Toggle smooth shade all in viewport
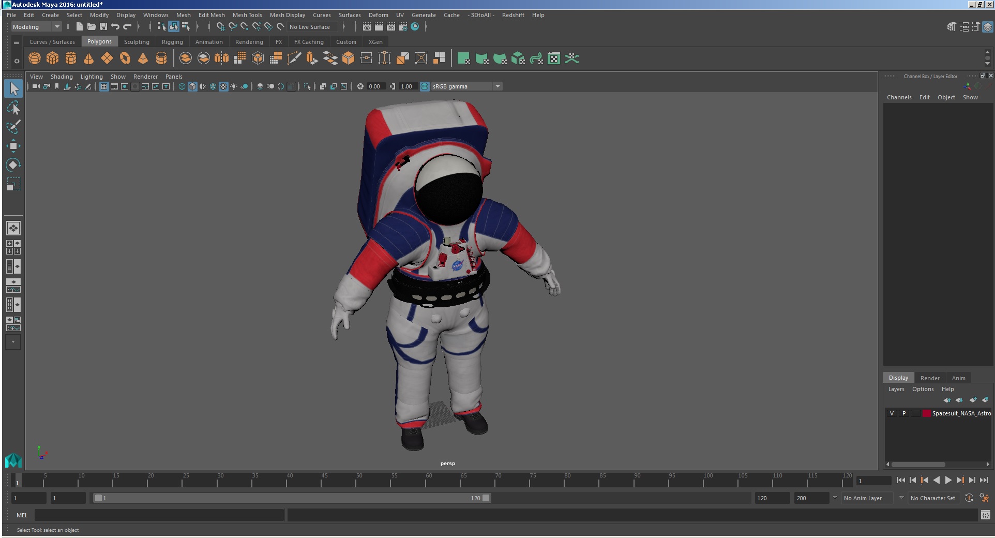Viewport: 995px width, 538px height. (192, 86)
